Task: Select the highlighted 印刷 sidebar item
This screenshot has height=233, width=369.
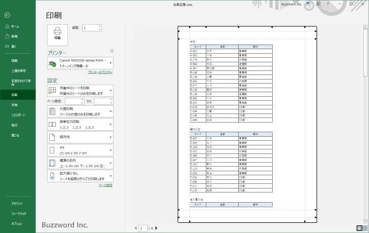Action: coord(18,95)
